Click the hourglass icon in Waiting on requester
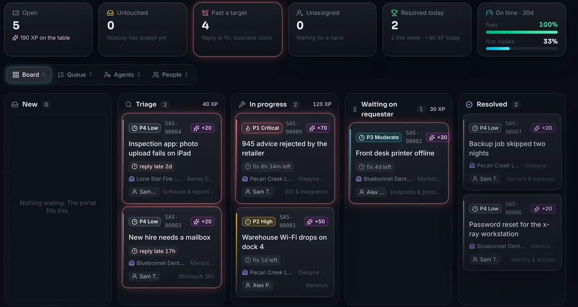Screen dimensions: 578x307 click(x=355, y=109)
